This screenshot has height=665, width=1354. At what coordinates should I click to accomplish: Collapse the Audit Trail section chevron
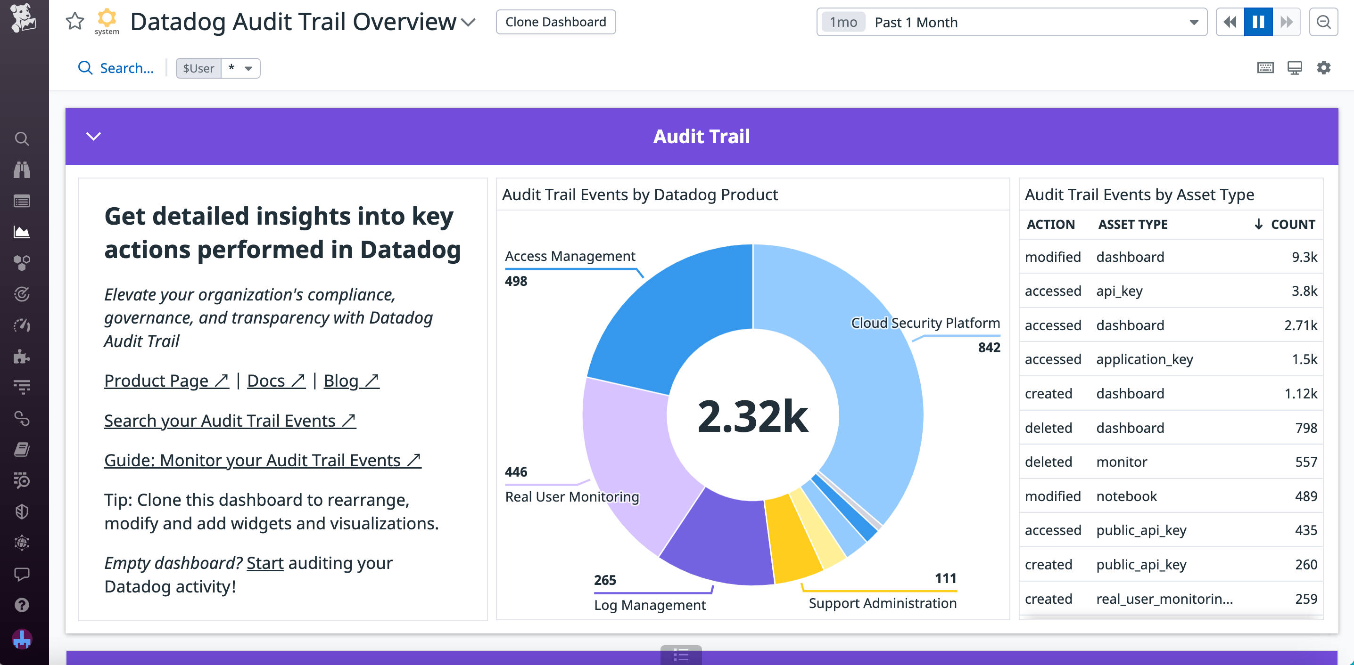93,136
